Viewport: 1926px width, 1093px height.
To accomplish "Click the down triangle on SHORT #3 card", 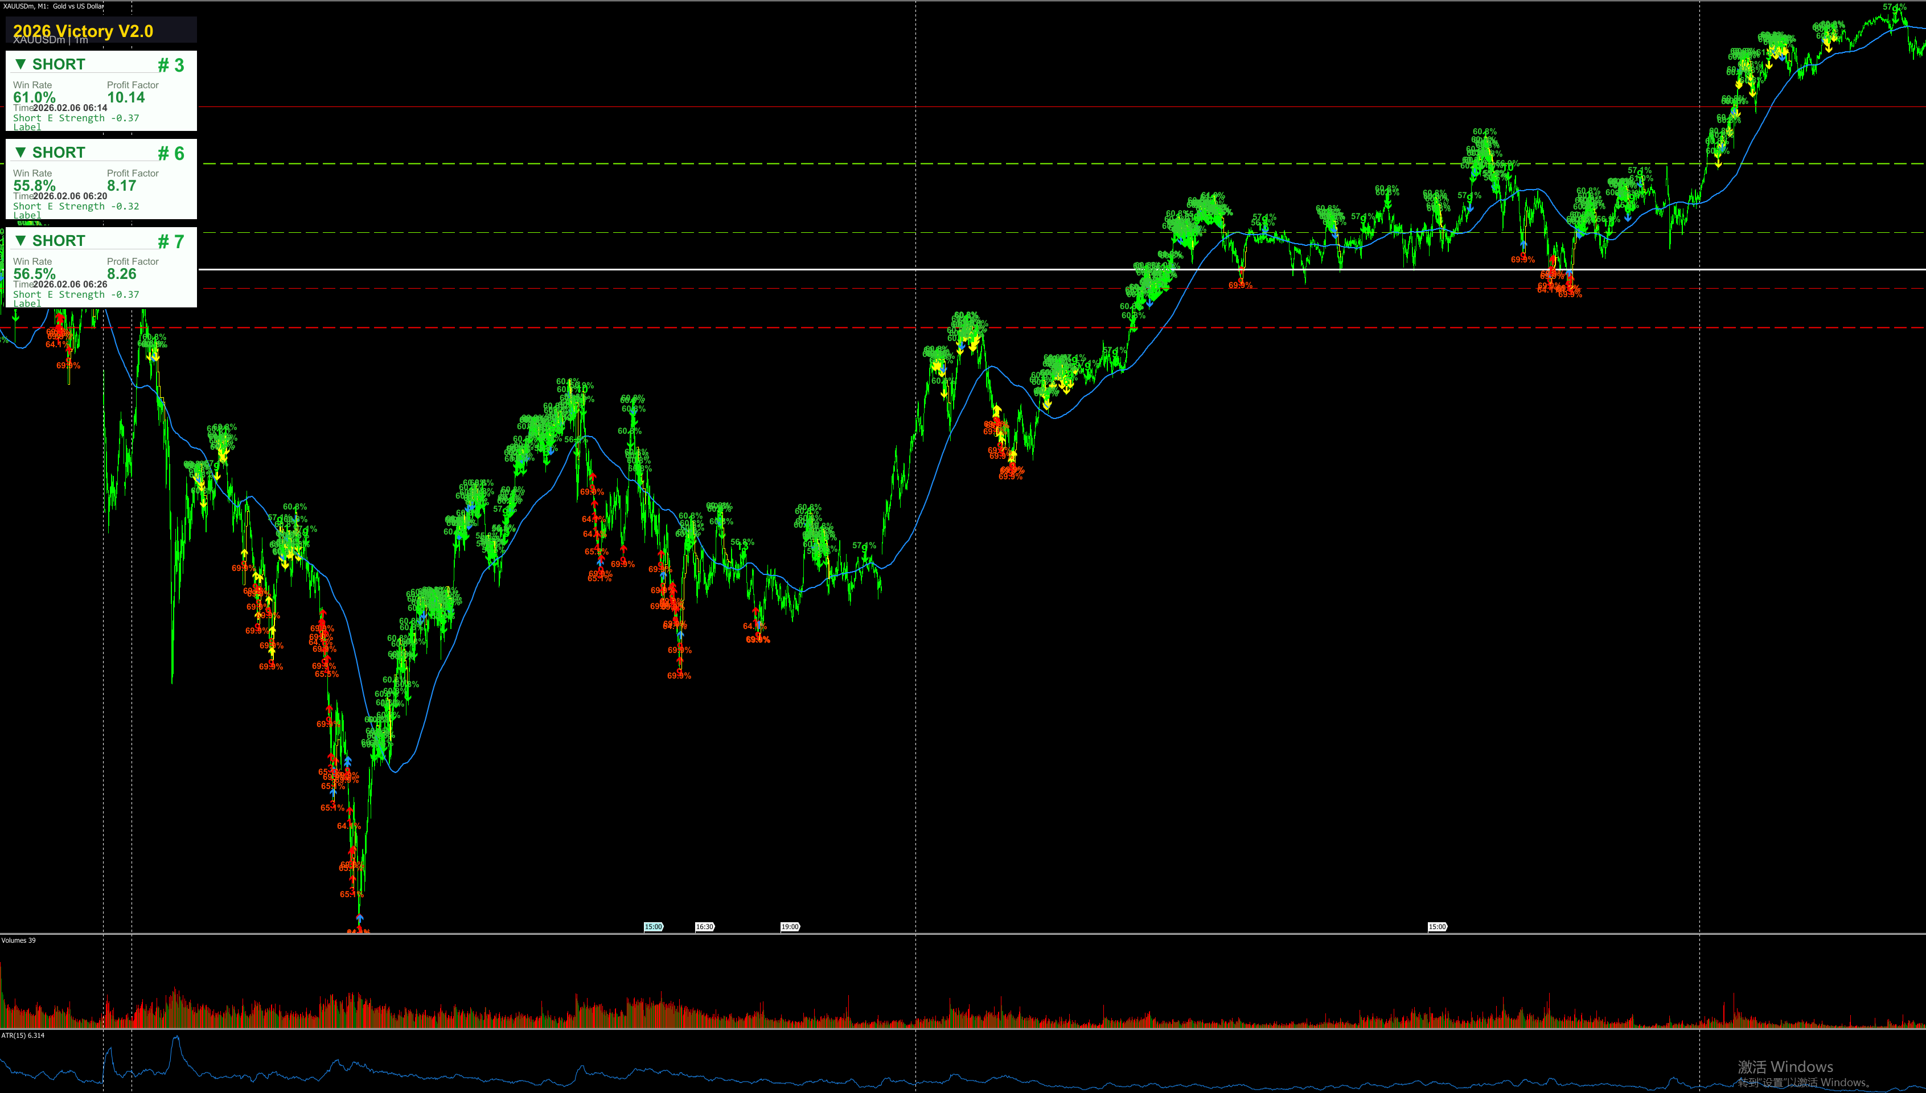I will pyautogui.click(x=21, y=64).
